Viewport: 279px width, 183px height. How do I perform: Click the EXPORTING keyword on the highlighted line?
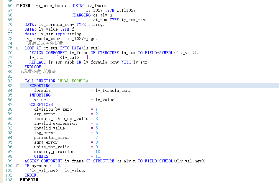(40, 86)
